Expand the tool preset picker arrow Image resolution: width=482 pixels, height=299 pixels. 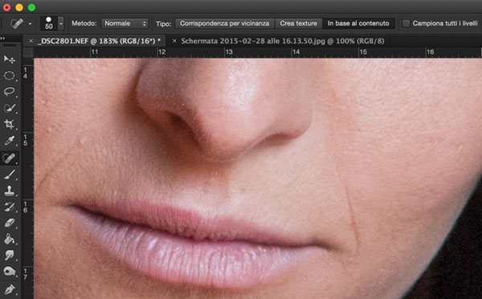[31, 23]
